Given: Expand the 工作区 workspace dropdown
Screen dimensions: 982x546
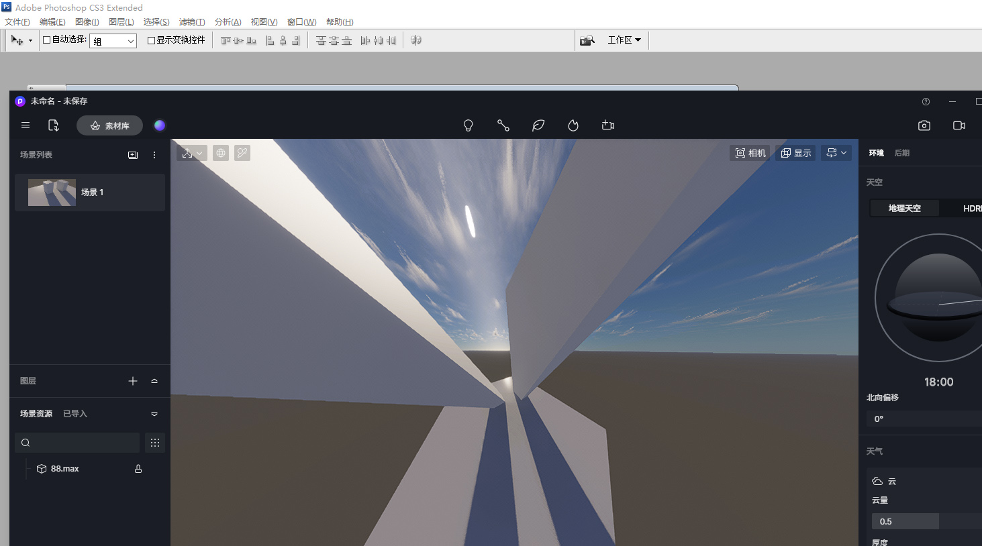Looking at the screenshot, I should point(624,40).
